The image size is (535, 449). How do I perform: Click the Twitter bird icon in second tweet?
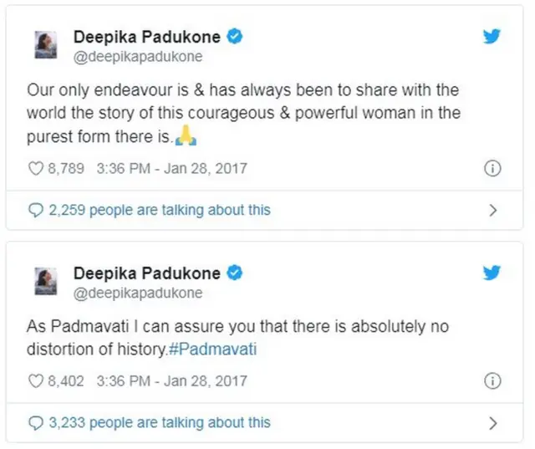tap(492, 273)
